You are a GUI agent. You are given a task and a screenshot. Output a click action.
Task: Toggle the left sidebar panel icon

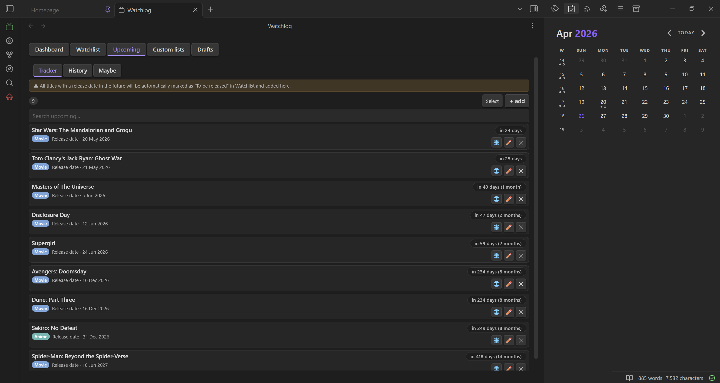[10, 9]
